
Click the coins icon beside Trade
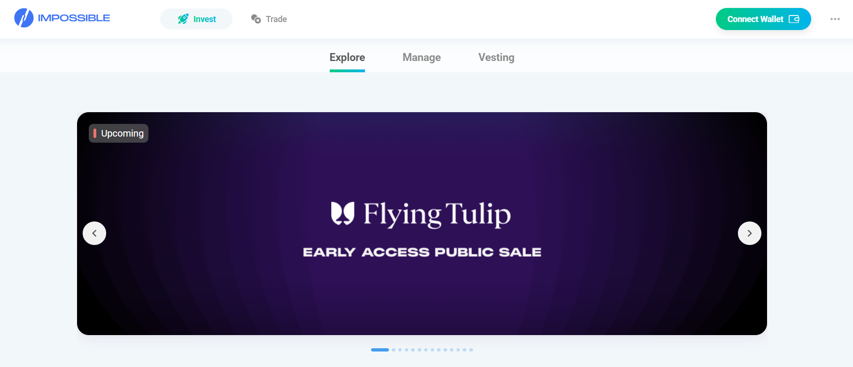[256, 19]
